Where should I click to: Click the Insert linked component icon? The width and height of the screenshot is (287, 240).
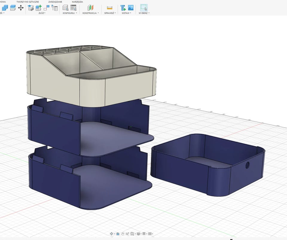point(31,8)
